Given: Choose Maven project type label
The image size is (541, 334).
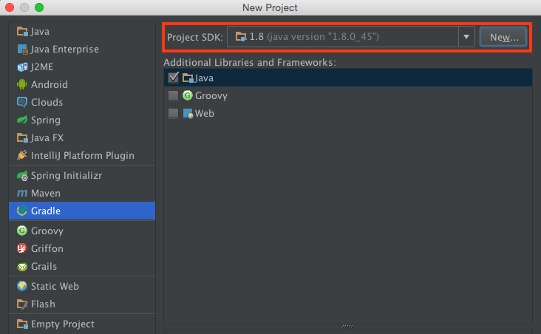Looking at the screenshot, I should pos(46,193).
